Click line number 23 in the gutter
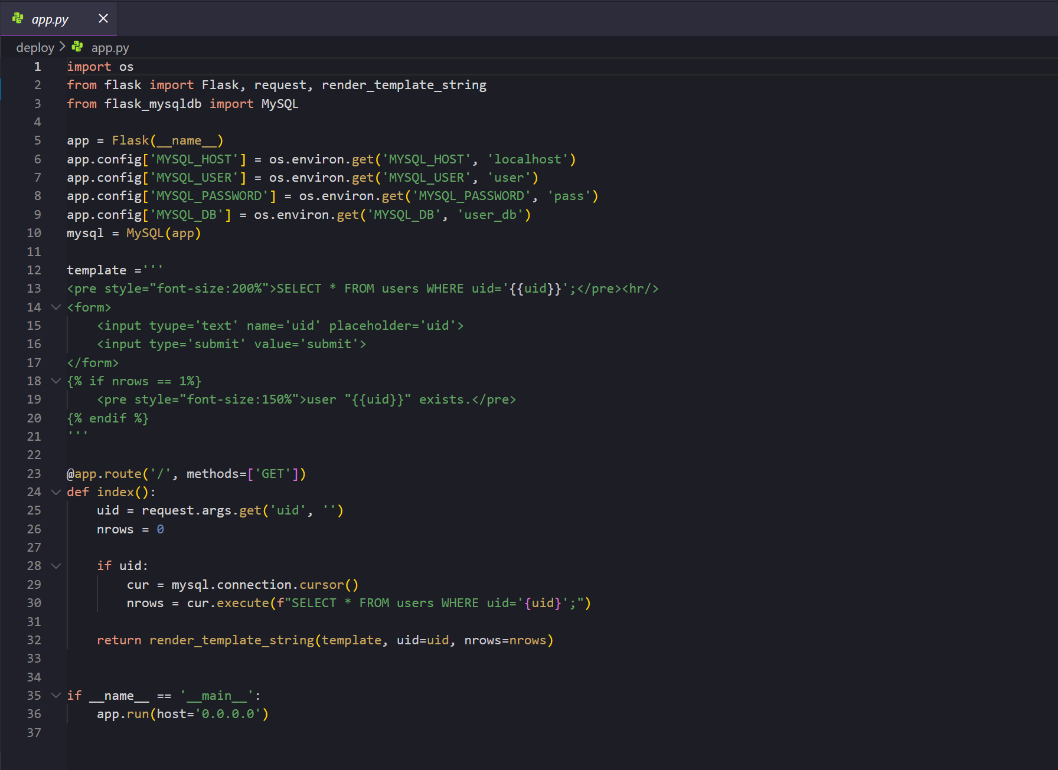 (x=34, y=474)
